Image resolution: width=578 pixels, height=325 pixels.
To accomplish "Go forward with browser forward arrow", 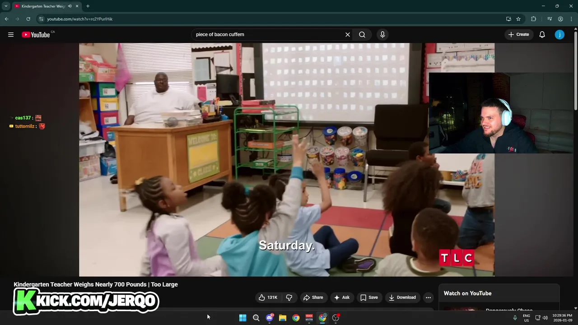I will 17,19.
